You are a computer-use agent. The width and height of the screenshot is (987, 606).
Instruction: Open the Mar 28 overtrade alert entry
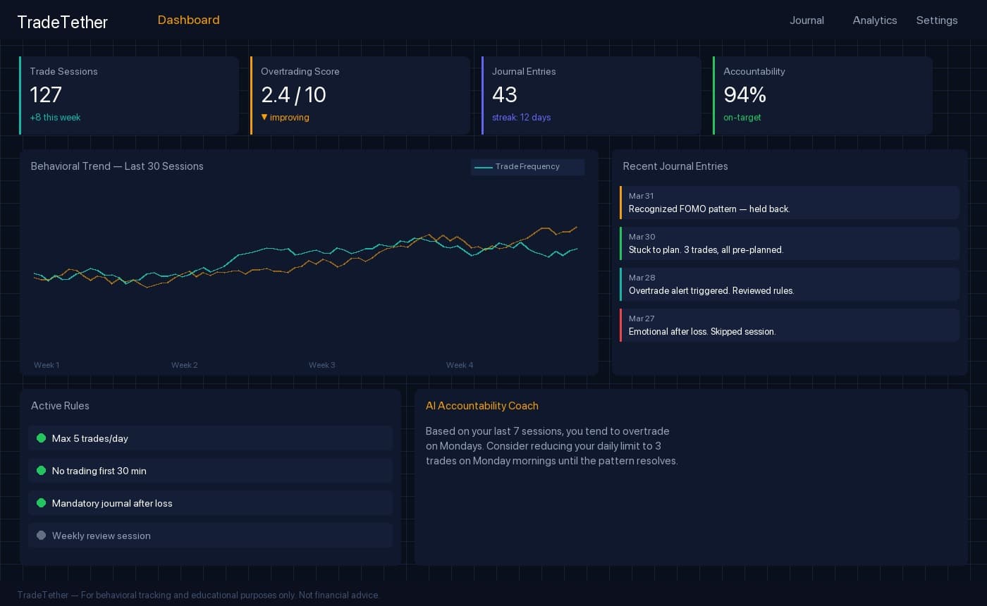(x=790, y=284)
